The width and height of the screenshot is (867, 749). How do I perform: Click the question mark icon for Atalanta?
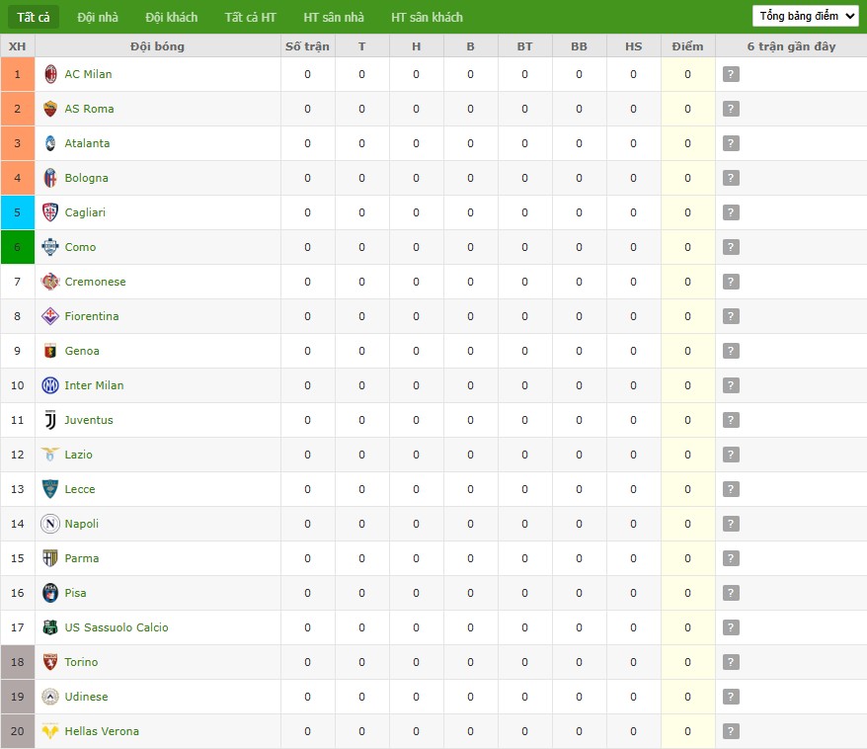click(731, 143)
